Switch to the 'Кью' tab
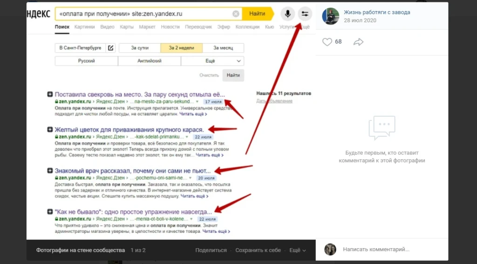This screenshot has height=264, width=477. point(269,27)
